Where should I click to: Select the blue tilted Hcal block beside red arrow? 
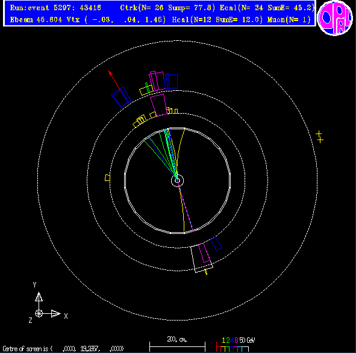tap(121, 97)
